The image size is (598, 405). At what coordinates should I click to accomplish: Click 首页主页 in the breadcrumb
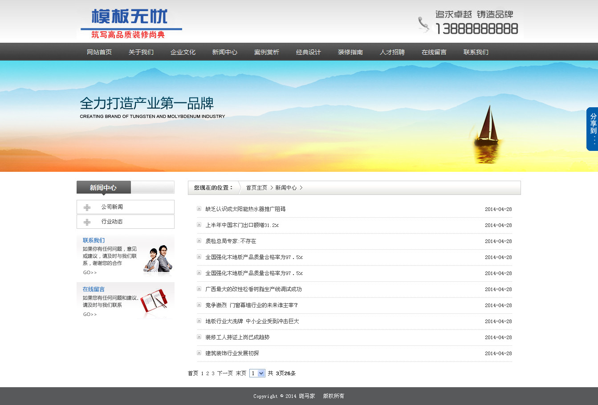tap(256, 188)
